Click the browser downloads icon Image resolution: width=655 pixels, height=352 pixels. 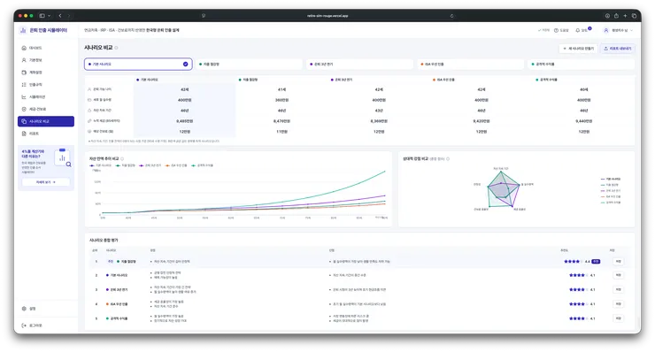pyautogui.click(x=607, y=15)
